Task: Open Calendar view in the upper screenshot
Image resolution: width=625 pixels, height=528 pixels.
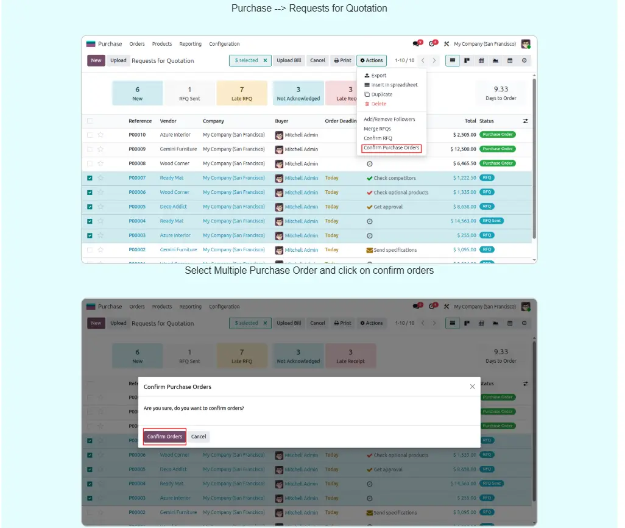Action: point(509,60)
